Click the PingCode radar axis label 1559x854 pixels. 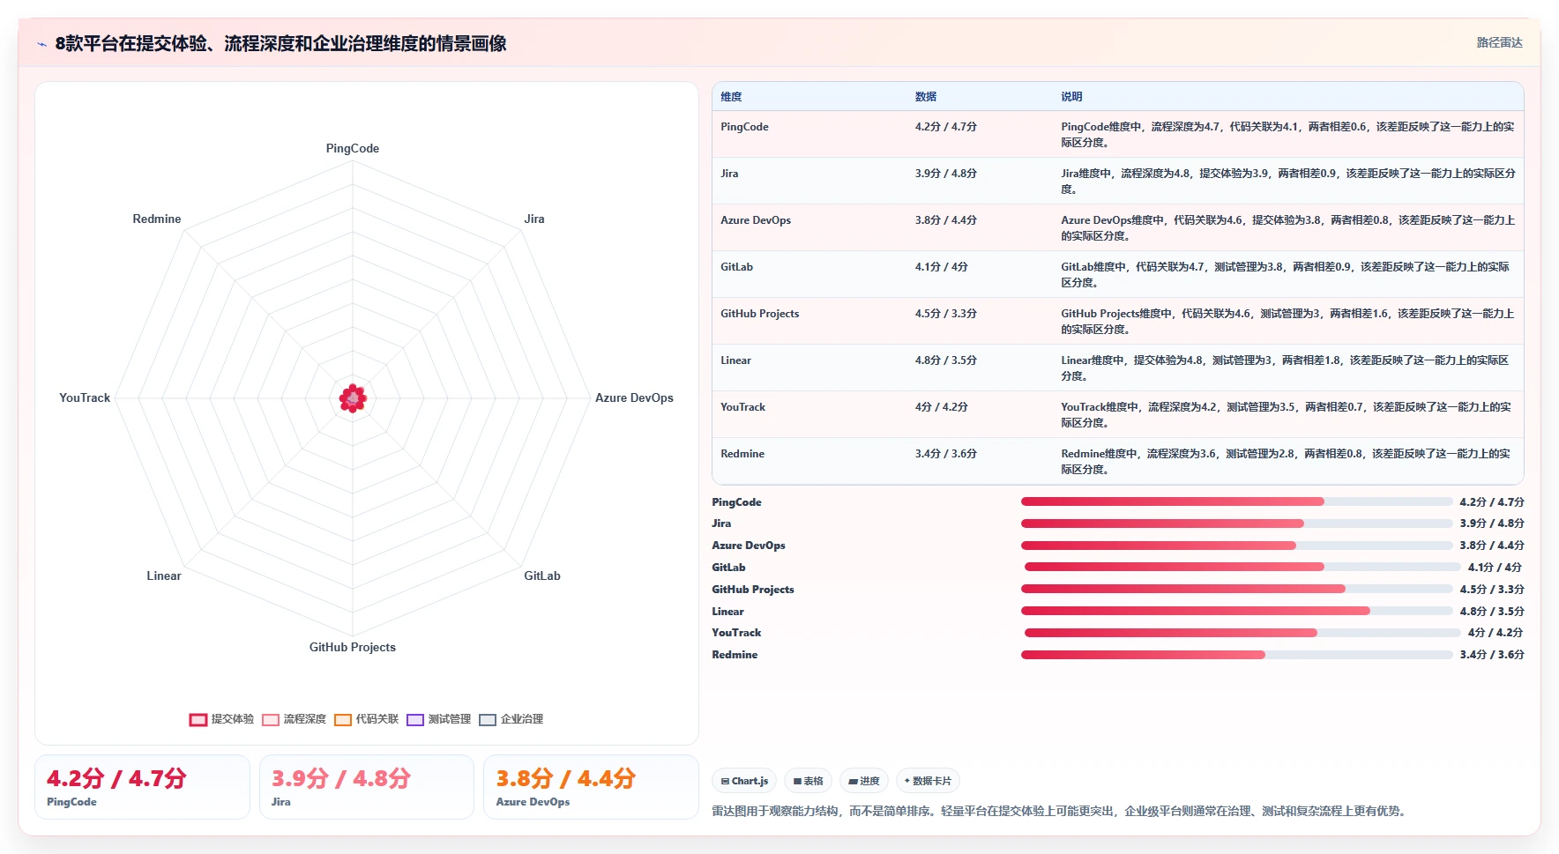353,148
